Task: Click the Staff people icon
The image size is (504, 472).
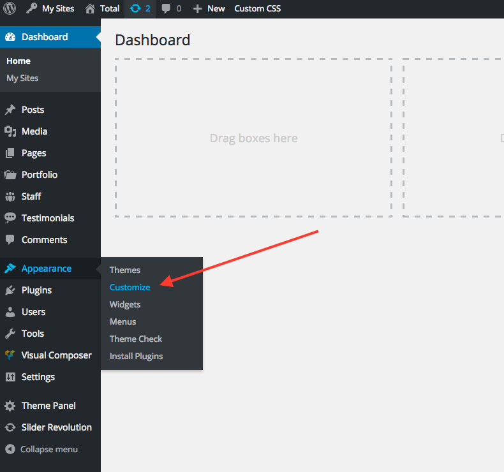Action: (10, 196)
